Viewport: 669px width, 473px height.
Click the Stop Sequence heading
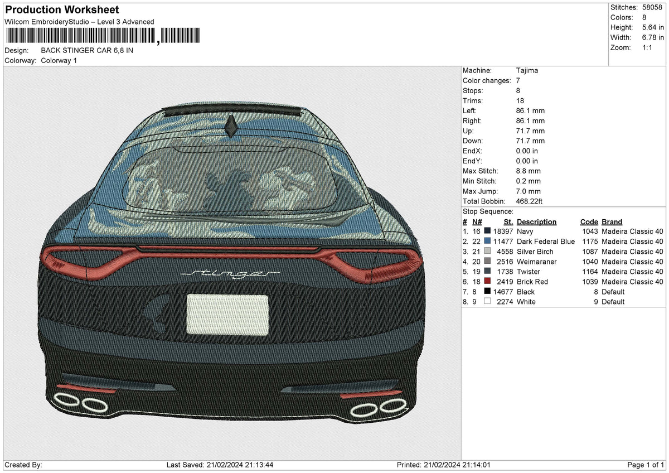488,211
